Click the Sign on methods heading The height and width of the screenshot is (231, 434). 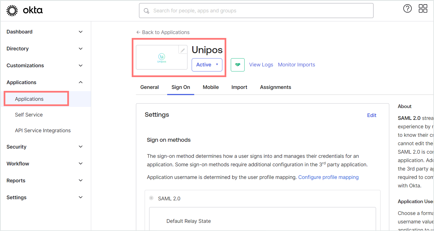click(x=169, y=140)
